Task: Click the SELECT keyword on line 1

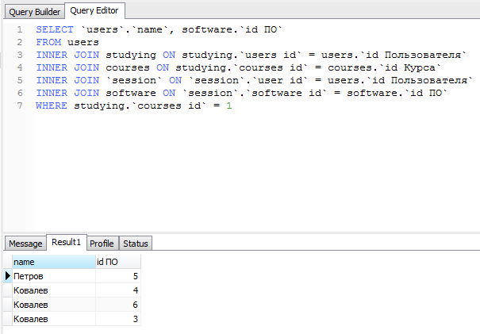Action: click(x=55, y=29)
